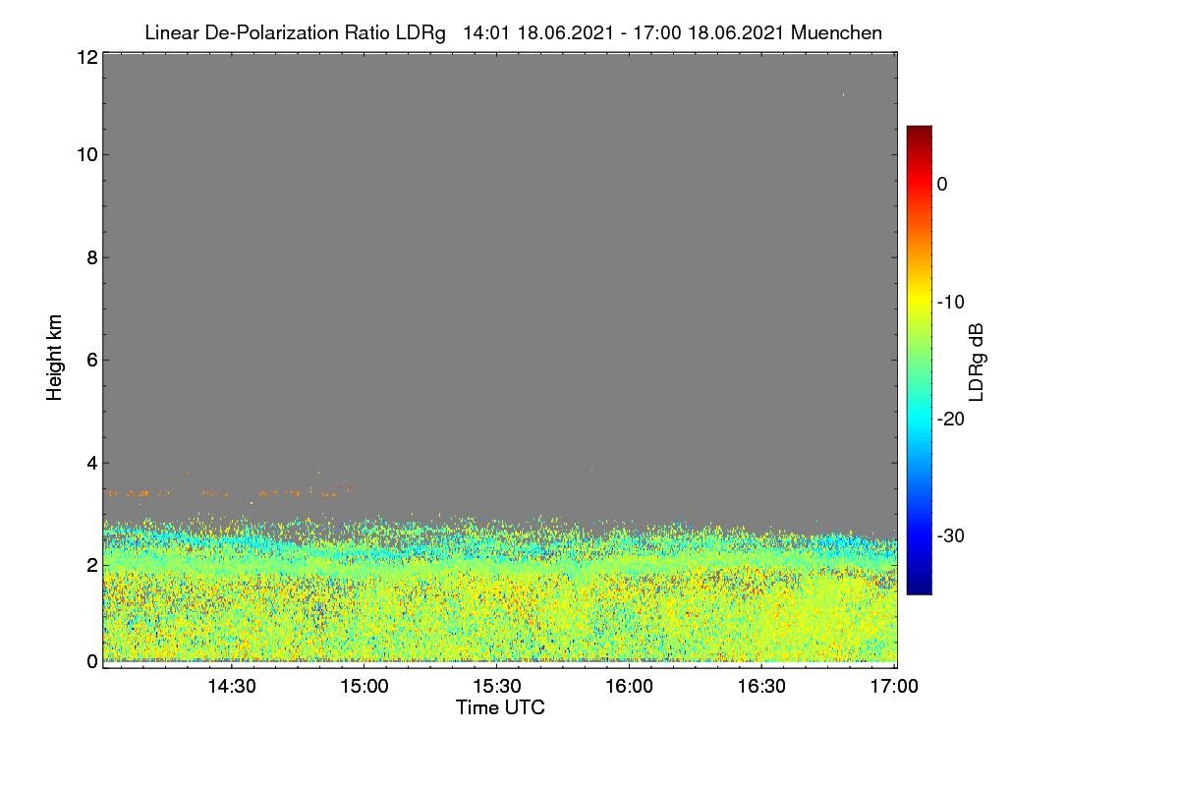Click the plot title Linear De-Polarization Ratio LDRg
Image resolution: width=1179 pixels, height=786 pixels.
[295, 32]
